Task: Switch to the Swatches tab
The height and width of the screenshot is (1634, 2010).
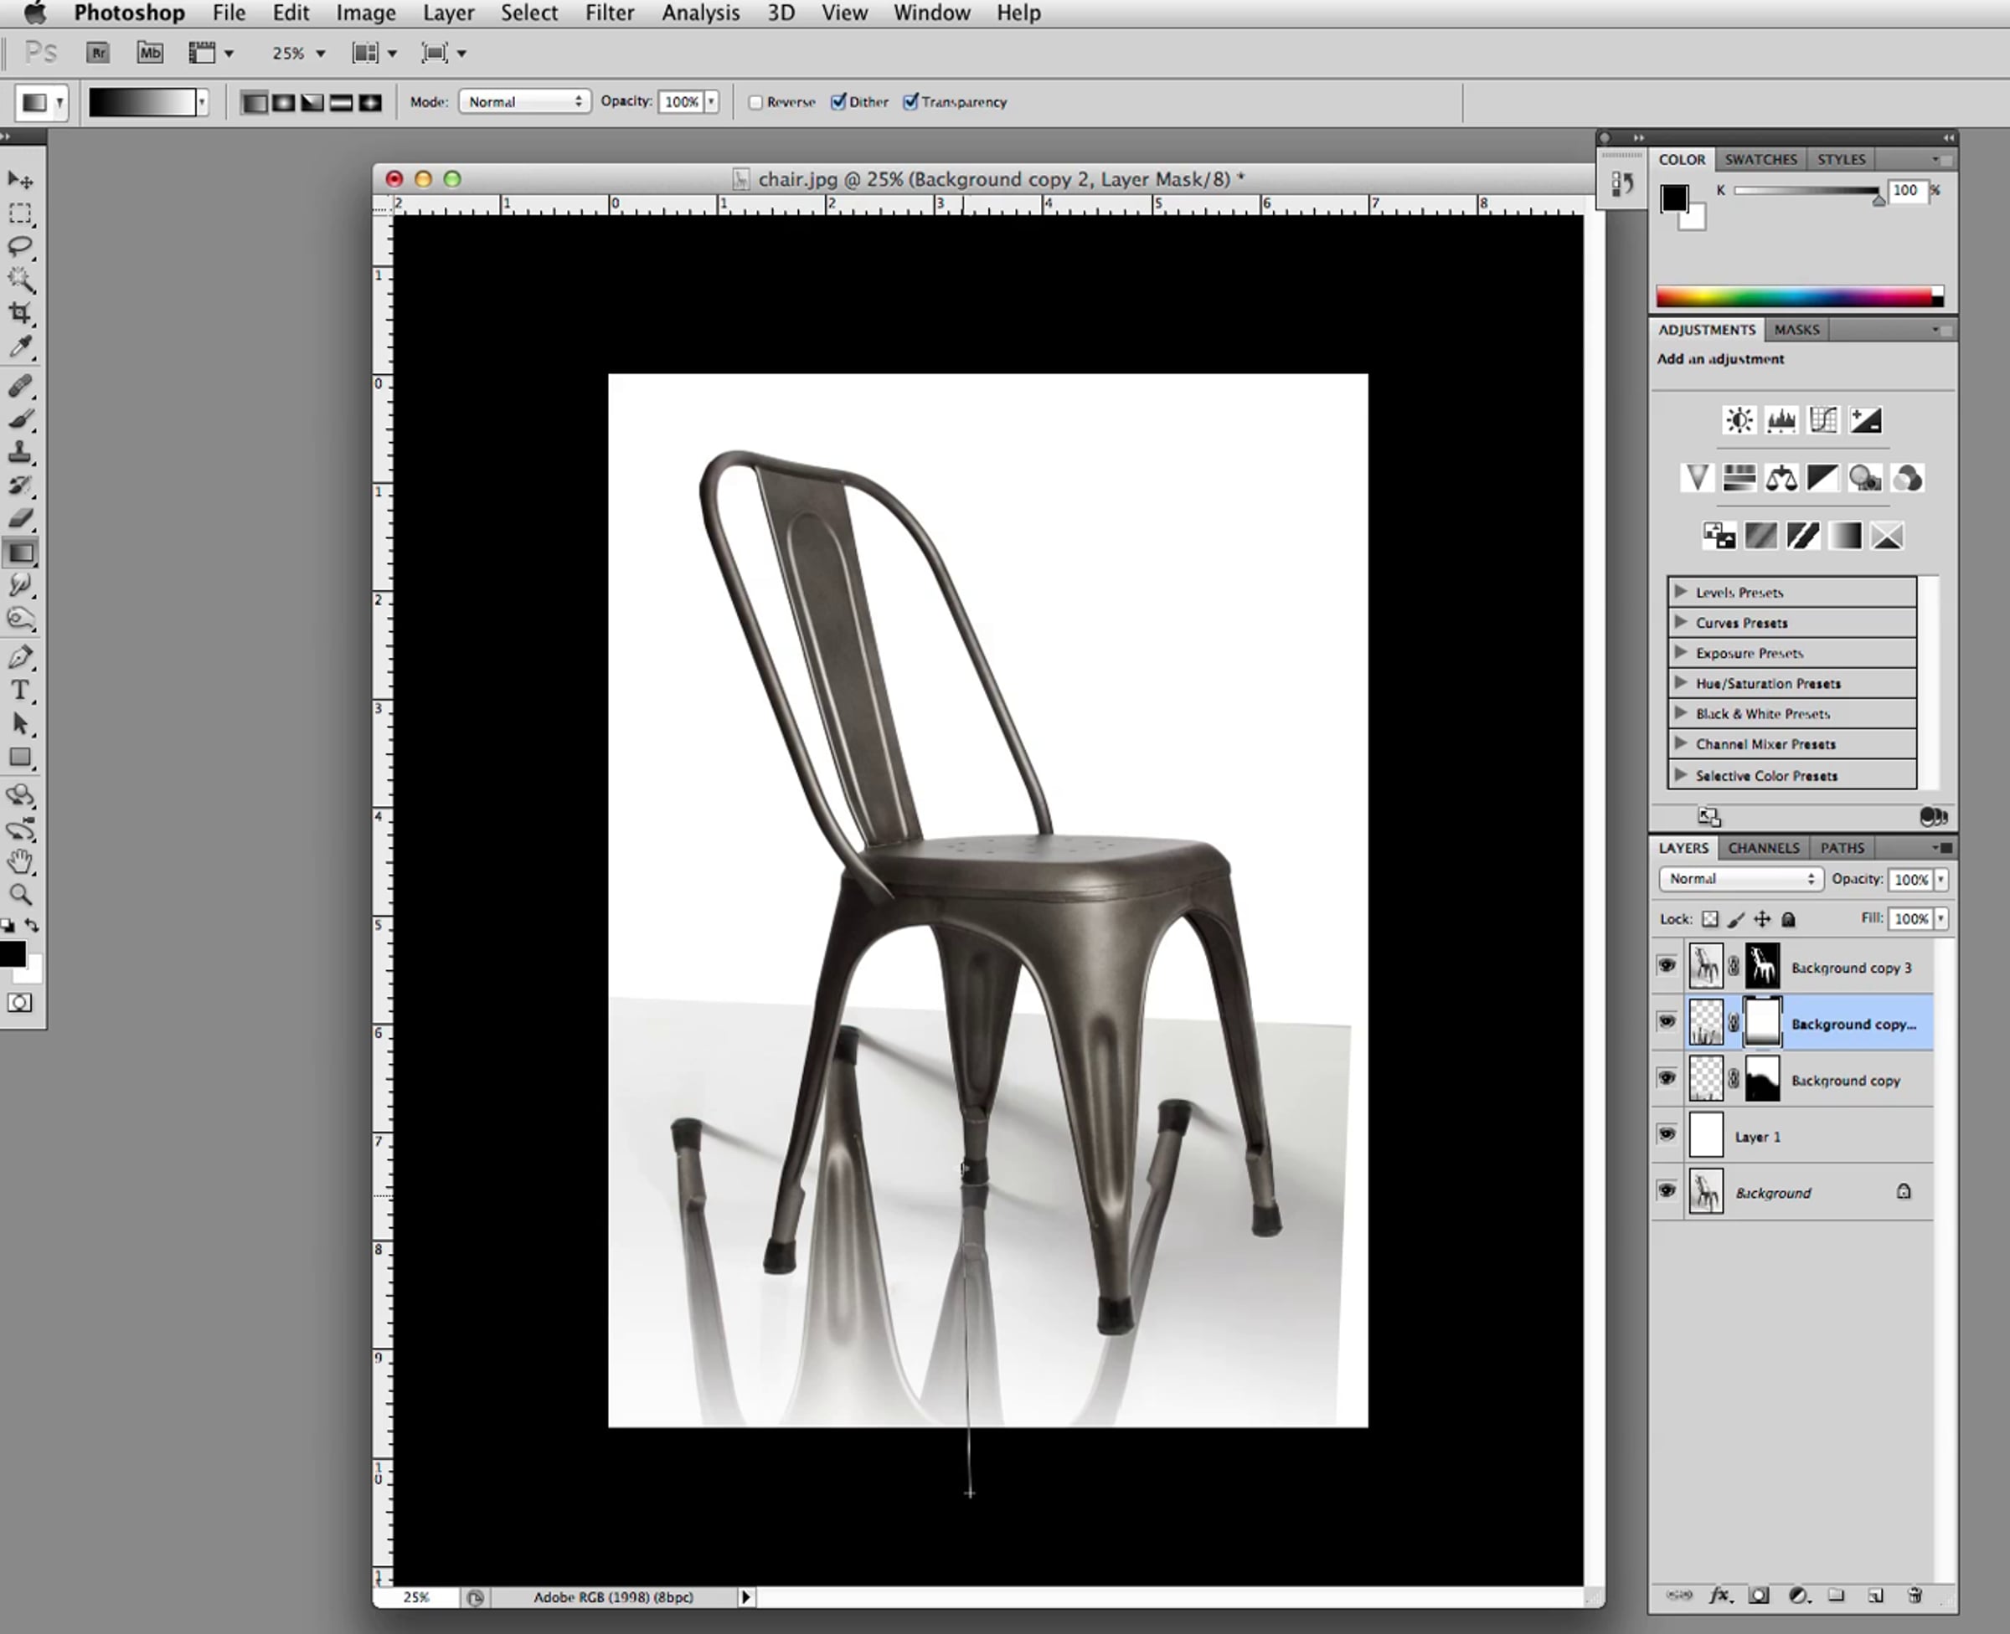Action: pos(1760,159)
